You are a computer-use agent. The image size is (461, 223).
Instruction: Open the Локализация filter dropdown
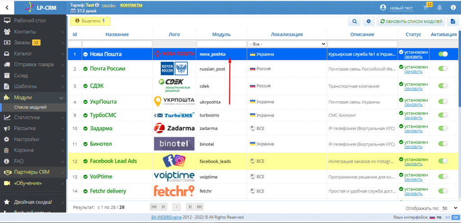[287, 44]
